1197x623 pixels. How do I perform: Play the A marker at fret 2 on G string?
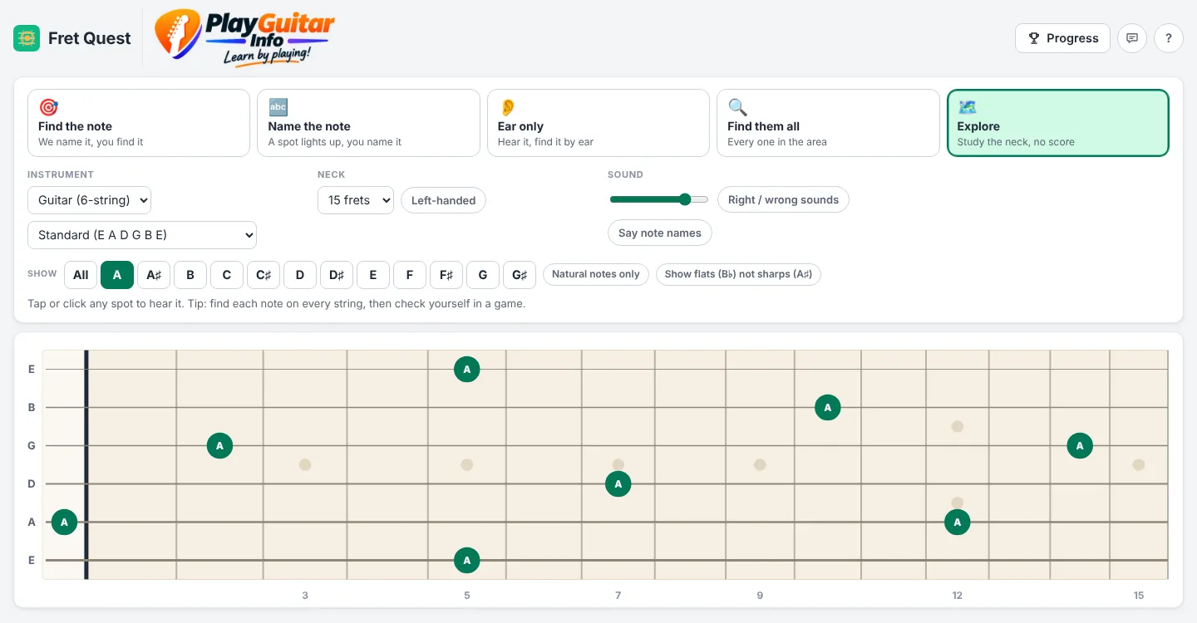coord(219,445)
